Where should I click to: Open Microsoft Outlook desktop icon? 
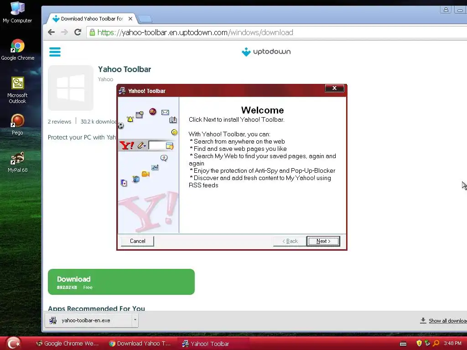(x=17, y=90)
